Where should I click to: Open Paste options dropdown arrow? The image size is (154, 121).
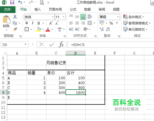click(6, 30)
